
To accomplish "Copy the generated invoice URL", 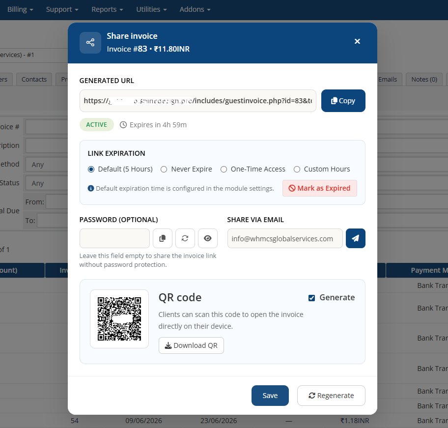I will pyautogui.click(x=343, y=101).
